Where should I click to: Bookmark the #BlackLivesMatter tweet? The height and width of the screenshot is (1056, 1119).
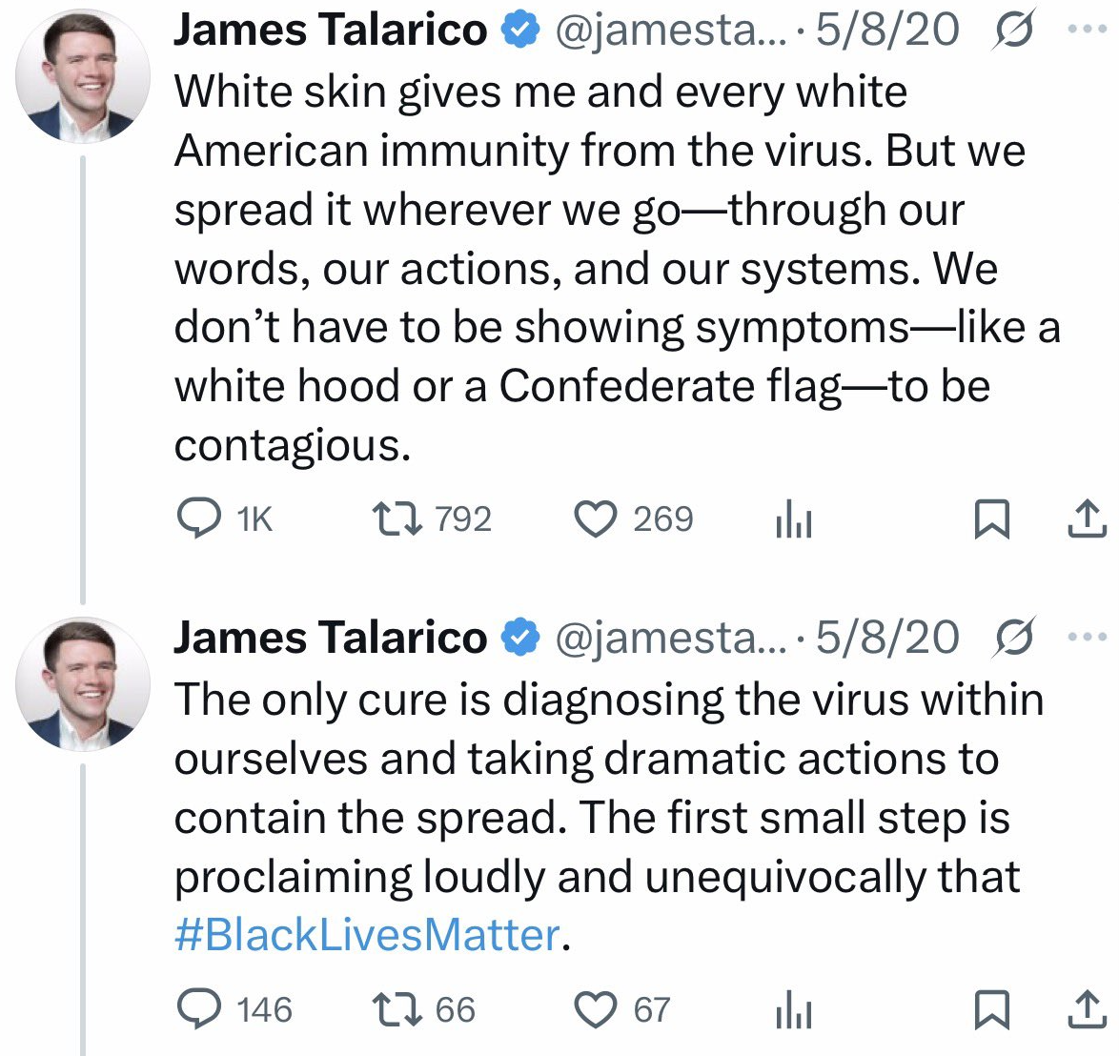point(991,1010)
